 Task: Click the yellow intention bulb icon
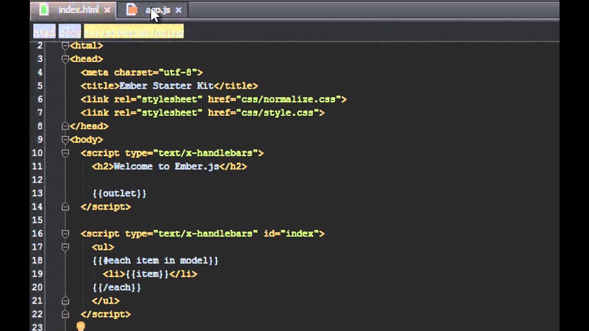pos(81,326)
